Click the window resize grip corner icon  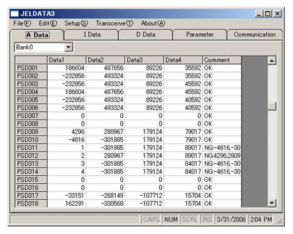279,221
